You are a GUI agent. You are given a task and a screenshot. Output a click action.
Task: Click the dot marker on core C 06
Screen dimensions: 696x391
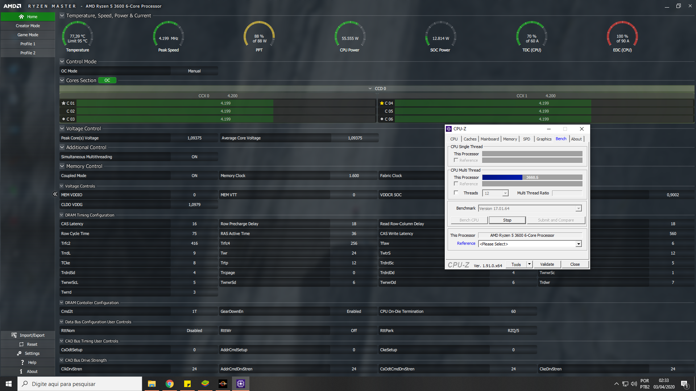[x=382, y=119]
